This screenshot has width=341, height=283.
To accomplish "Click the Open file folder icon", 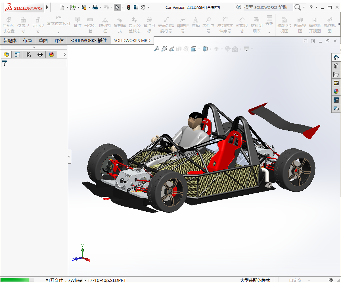I will pos(73,7).
